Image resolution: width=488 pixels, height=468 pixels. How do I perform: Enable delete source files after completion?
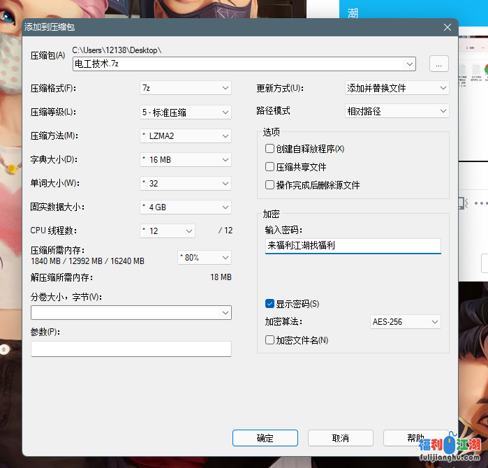269,185
